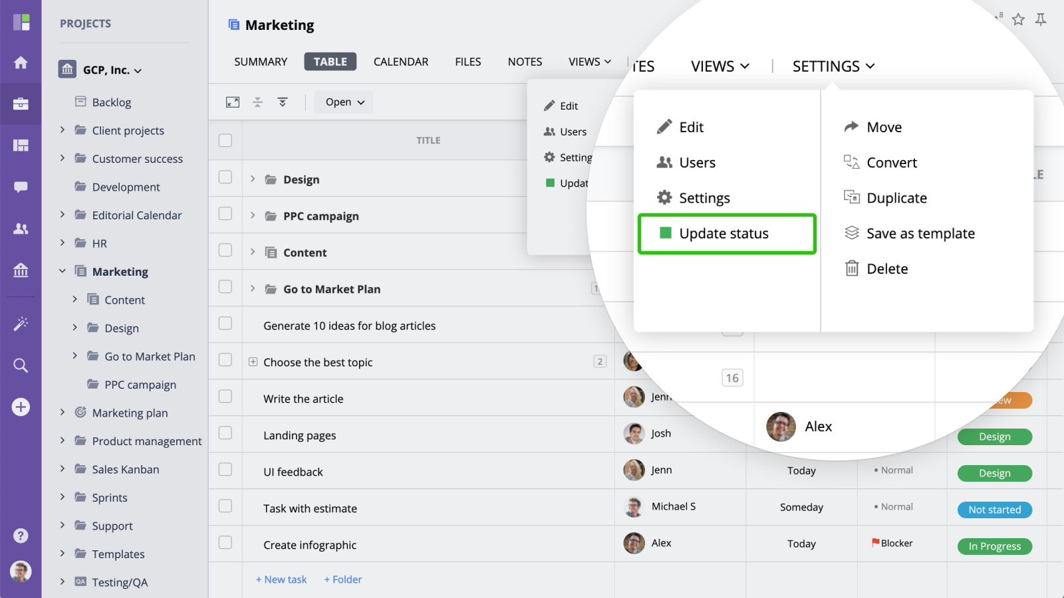Open the Generate 10 ideas for blog articles task

point(350,326)
